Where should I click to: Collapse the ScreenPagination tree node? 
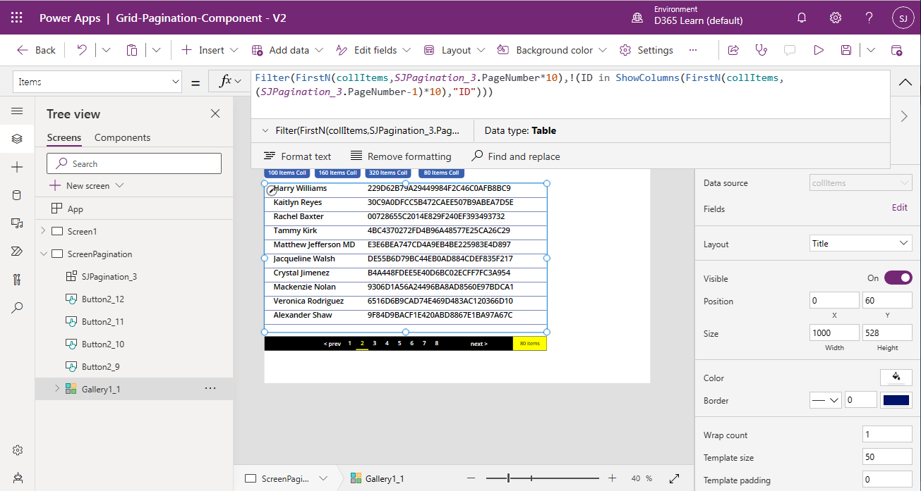[43, 254]
